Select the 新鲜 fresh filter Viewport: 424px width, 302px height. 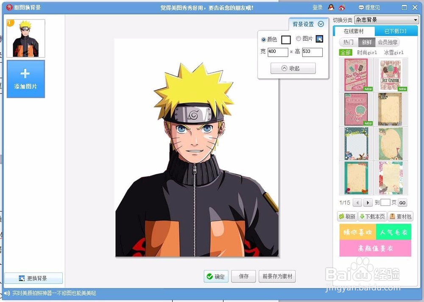[367, 42]
